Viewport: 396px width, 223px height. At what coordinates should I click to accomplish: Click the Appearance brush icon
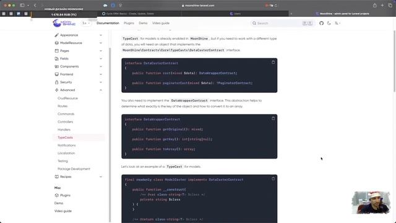(56, 35)
